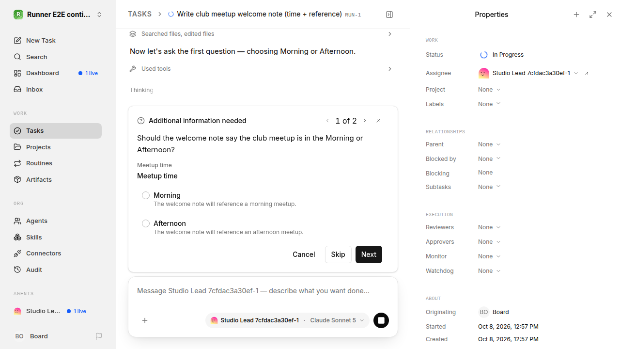Dismiss the Additional information needed card

378,121
